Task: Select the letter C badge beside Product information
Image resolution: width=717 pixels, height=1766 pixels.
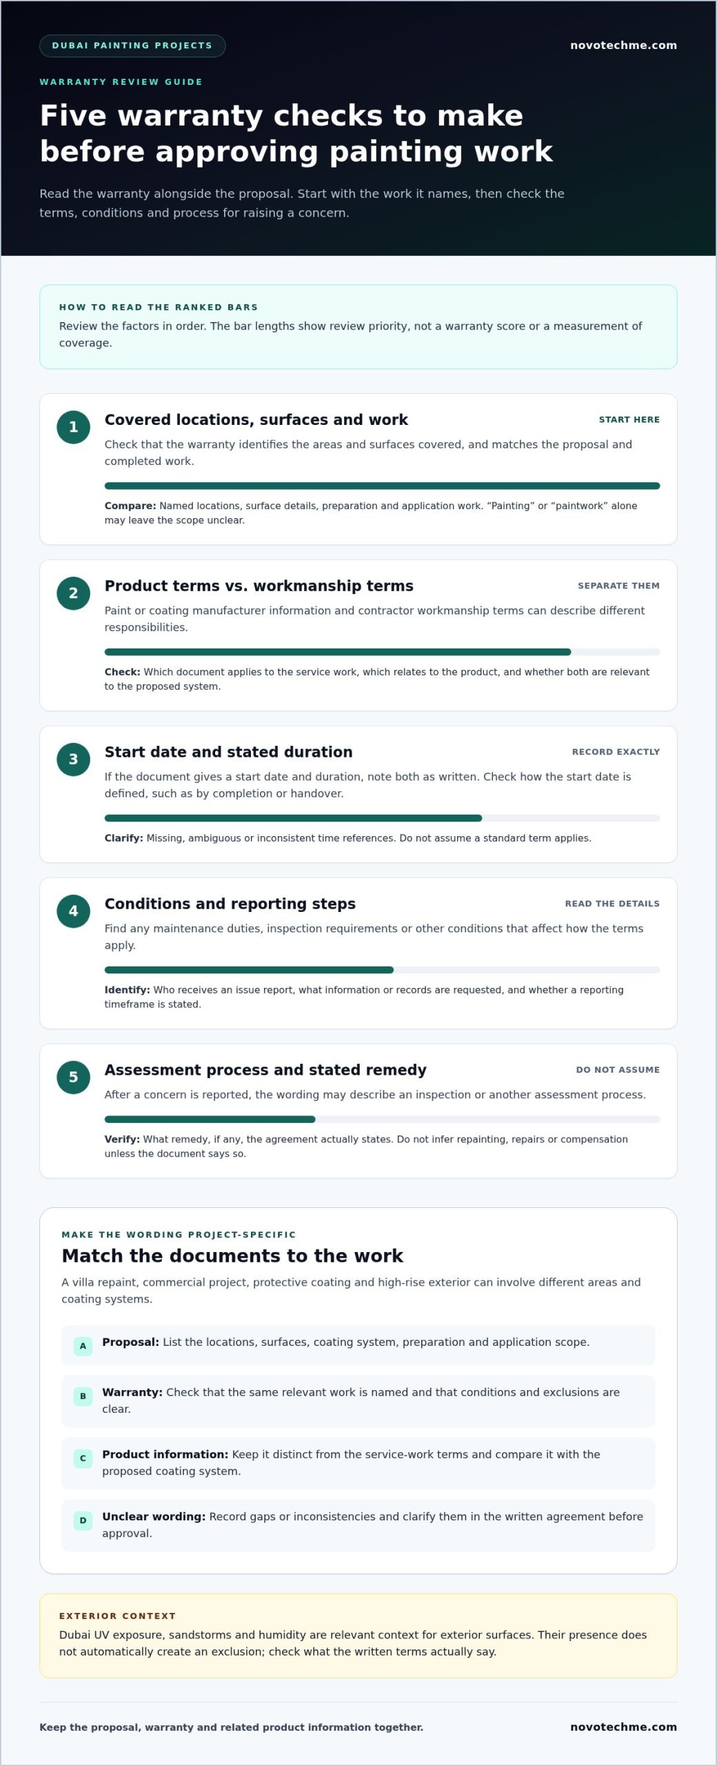Action: click(83, 1458)
